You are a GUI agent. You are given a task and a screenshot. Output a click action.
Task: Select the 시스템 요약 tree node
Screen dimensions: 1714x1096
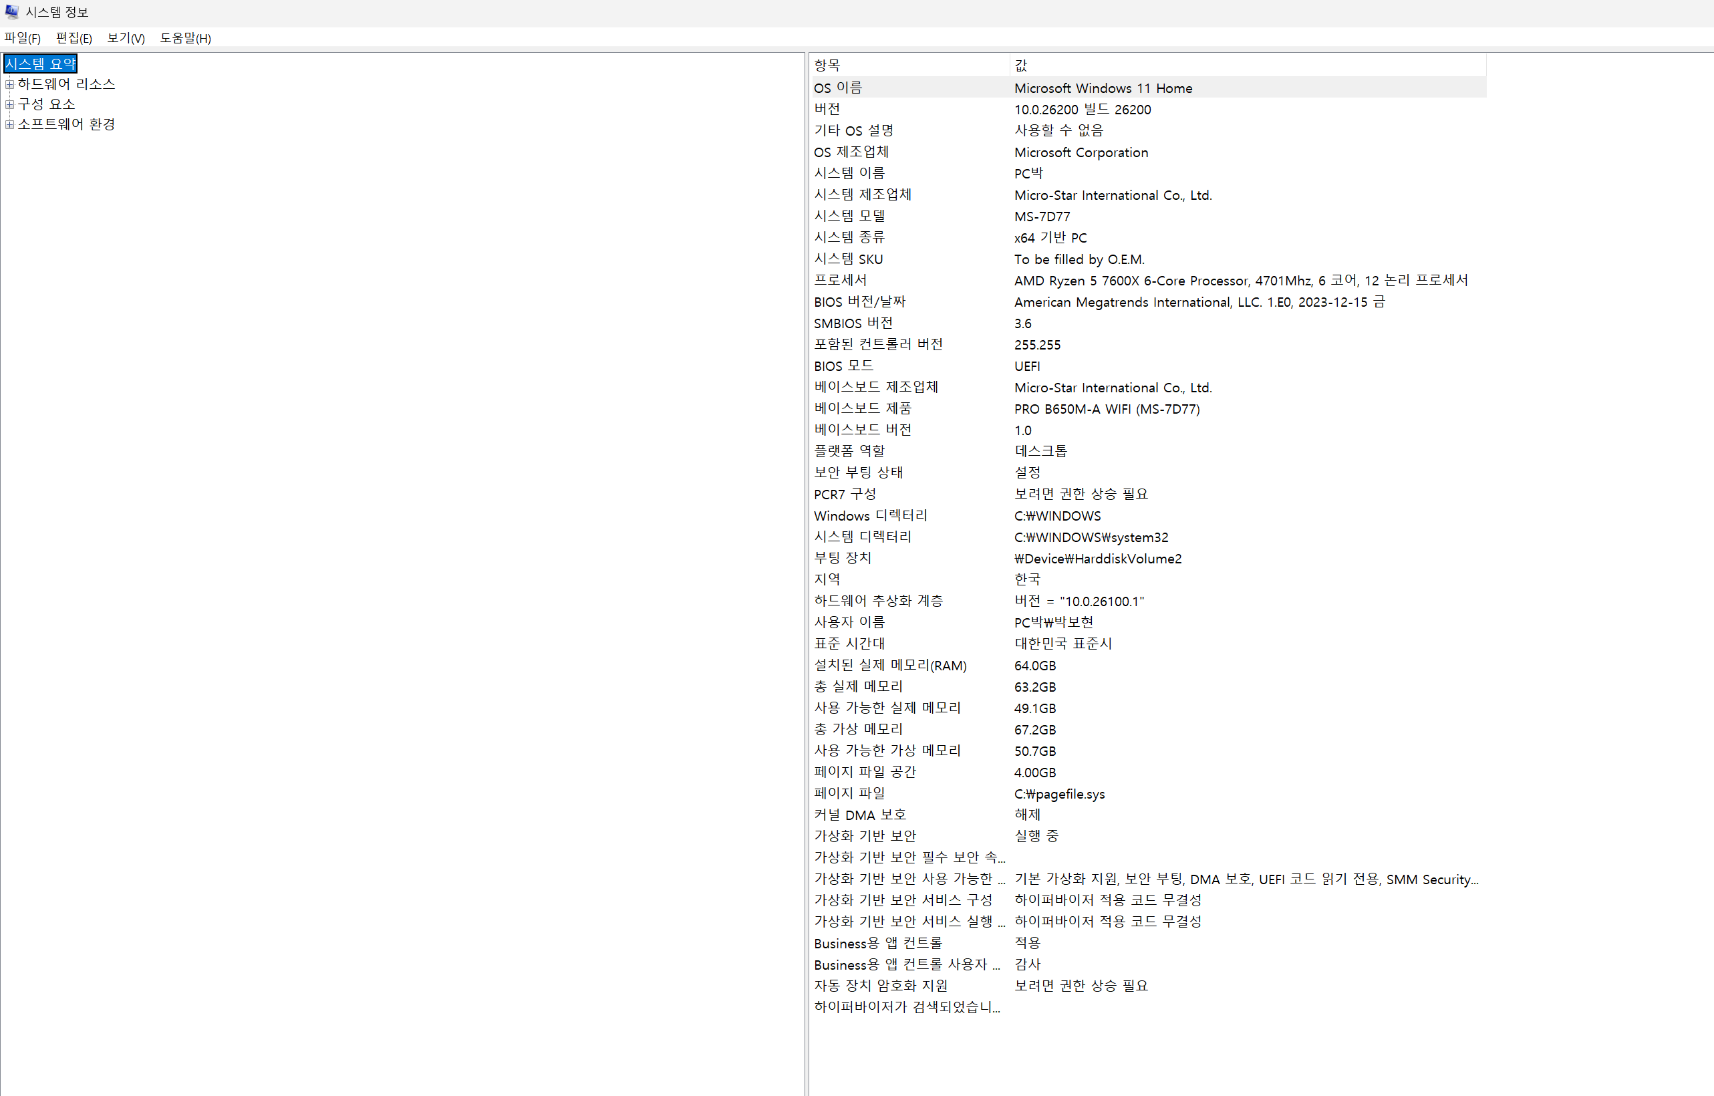point(41,63)
